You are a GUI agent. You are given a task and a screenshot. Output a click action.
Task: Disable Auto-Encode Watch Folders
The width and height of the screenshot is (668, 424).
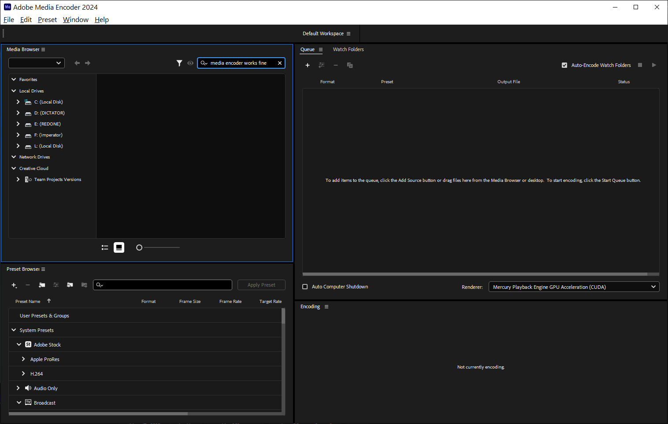(x=564, y=65)
